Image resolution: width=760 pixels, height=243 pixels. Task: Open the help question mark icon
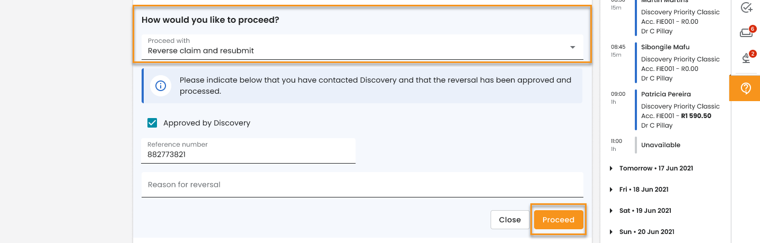coord(745,88)
